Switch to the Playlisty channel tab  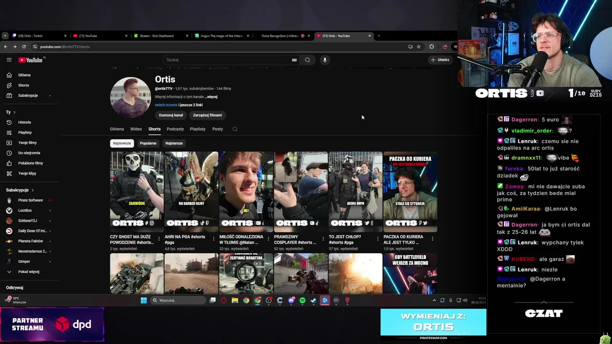(x=197, y=129)
